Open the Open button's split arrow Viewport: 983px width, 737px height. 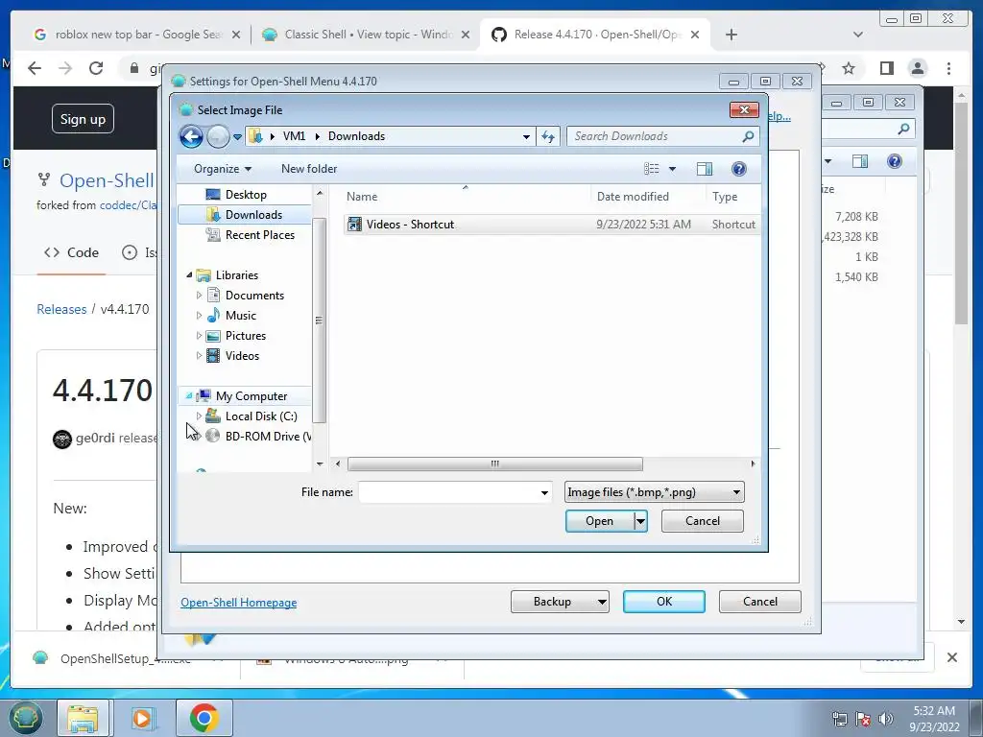click(640, 521)
